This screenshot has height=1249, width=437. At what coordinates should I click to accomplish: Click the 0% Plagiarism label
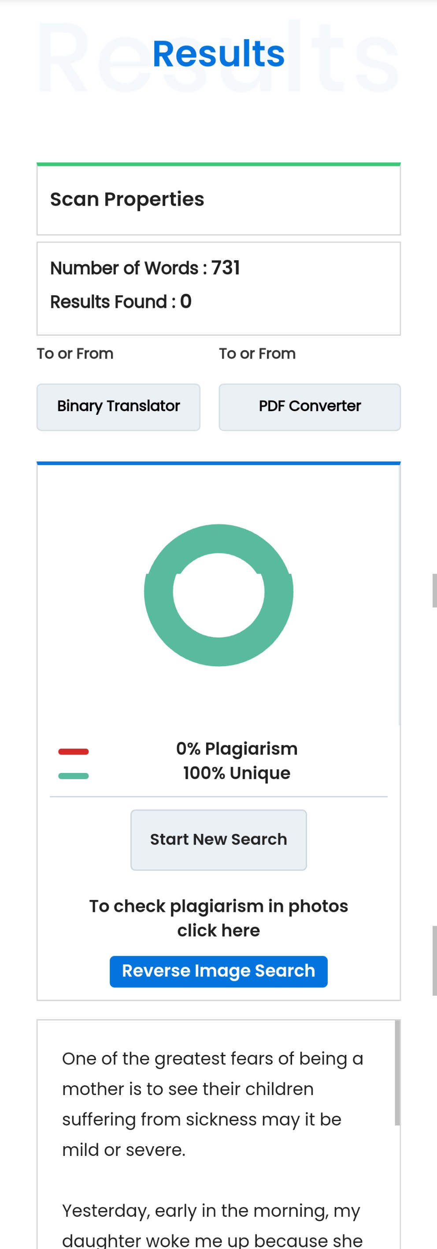237,748
